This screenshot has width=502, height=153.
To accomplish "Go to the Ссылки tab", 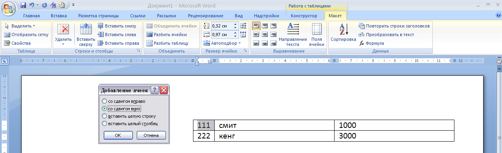I will 138,16.
